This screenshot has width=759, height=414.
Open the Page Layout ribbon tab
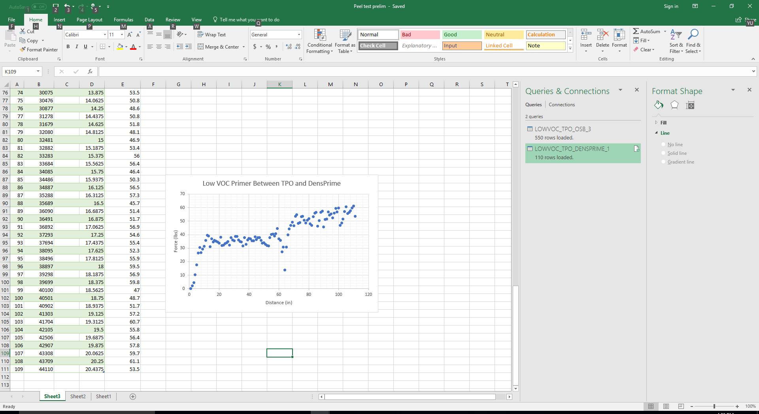89,20
